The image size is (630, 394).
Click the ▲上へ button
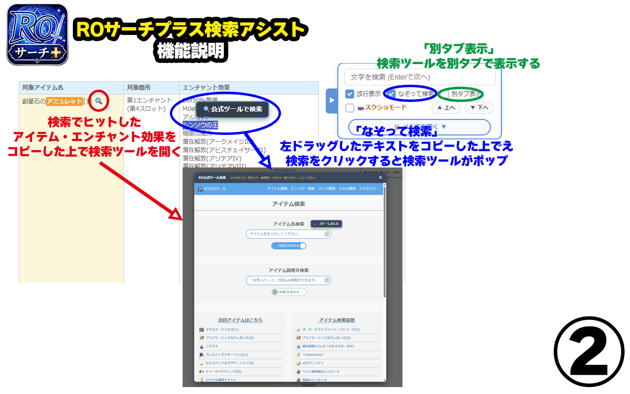coord(446,107)
